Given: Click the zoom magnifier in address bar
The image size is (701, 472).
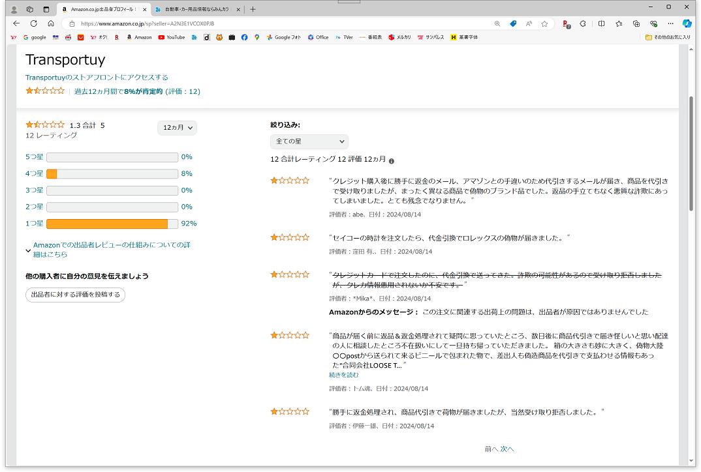Looking at the screenshot, I should (497, 23).
